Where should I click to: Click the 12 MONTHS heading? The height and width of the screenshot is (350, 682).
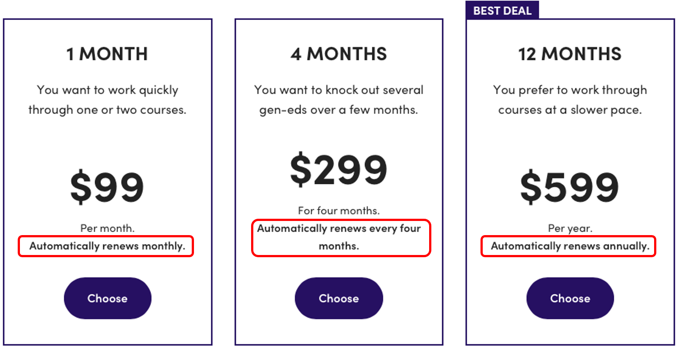pyautogui.click(x=570, y=54)
